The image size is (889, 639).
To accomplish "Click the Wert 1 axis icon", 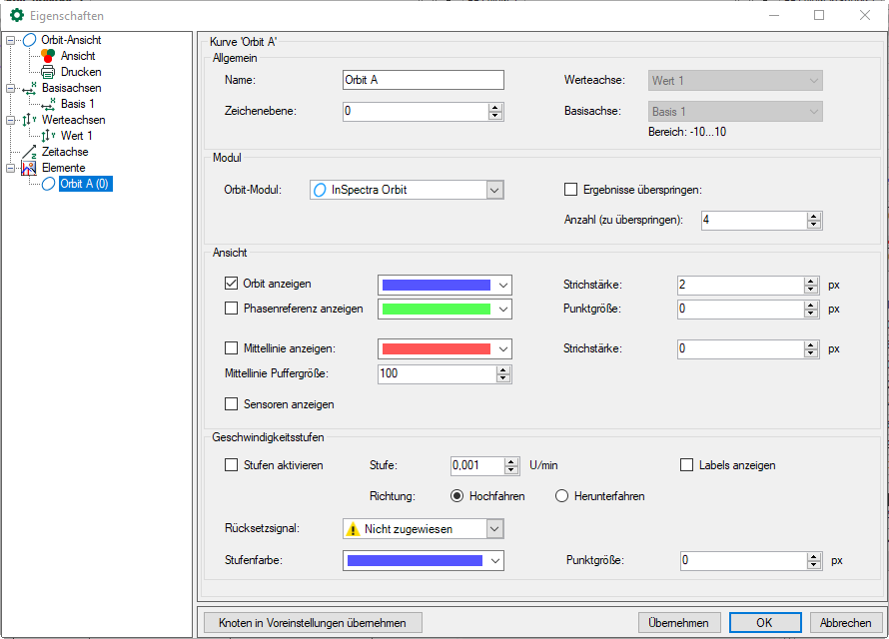I will (x=48, y=136).
